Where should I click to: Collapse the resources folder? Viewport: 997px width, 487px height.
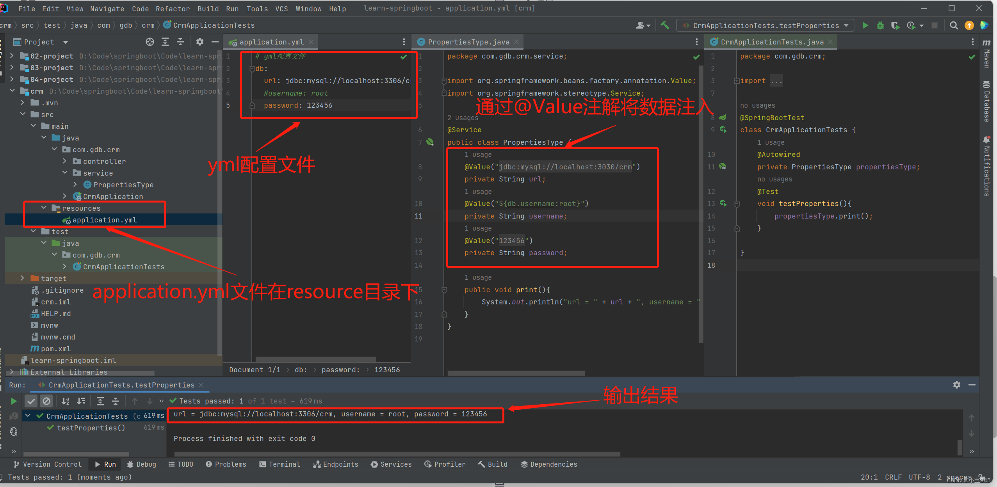[x=44, y=208]
